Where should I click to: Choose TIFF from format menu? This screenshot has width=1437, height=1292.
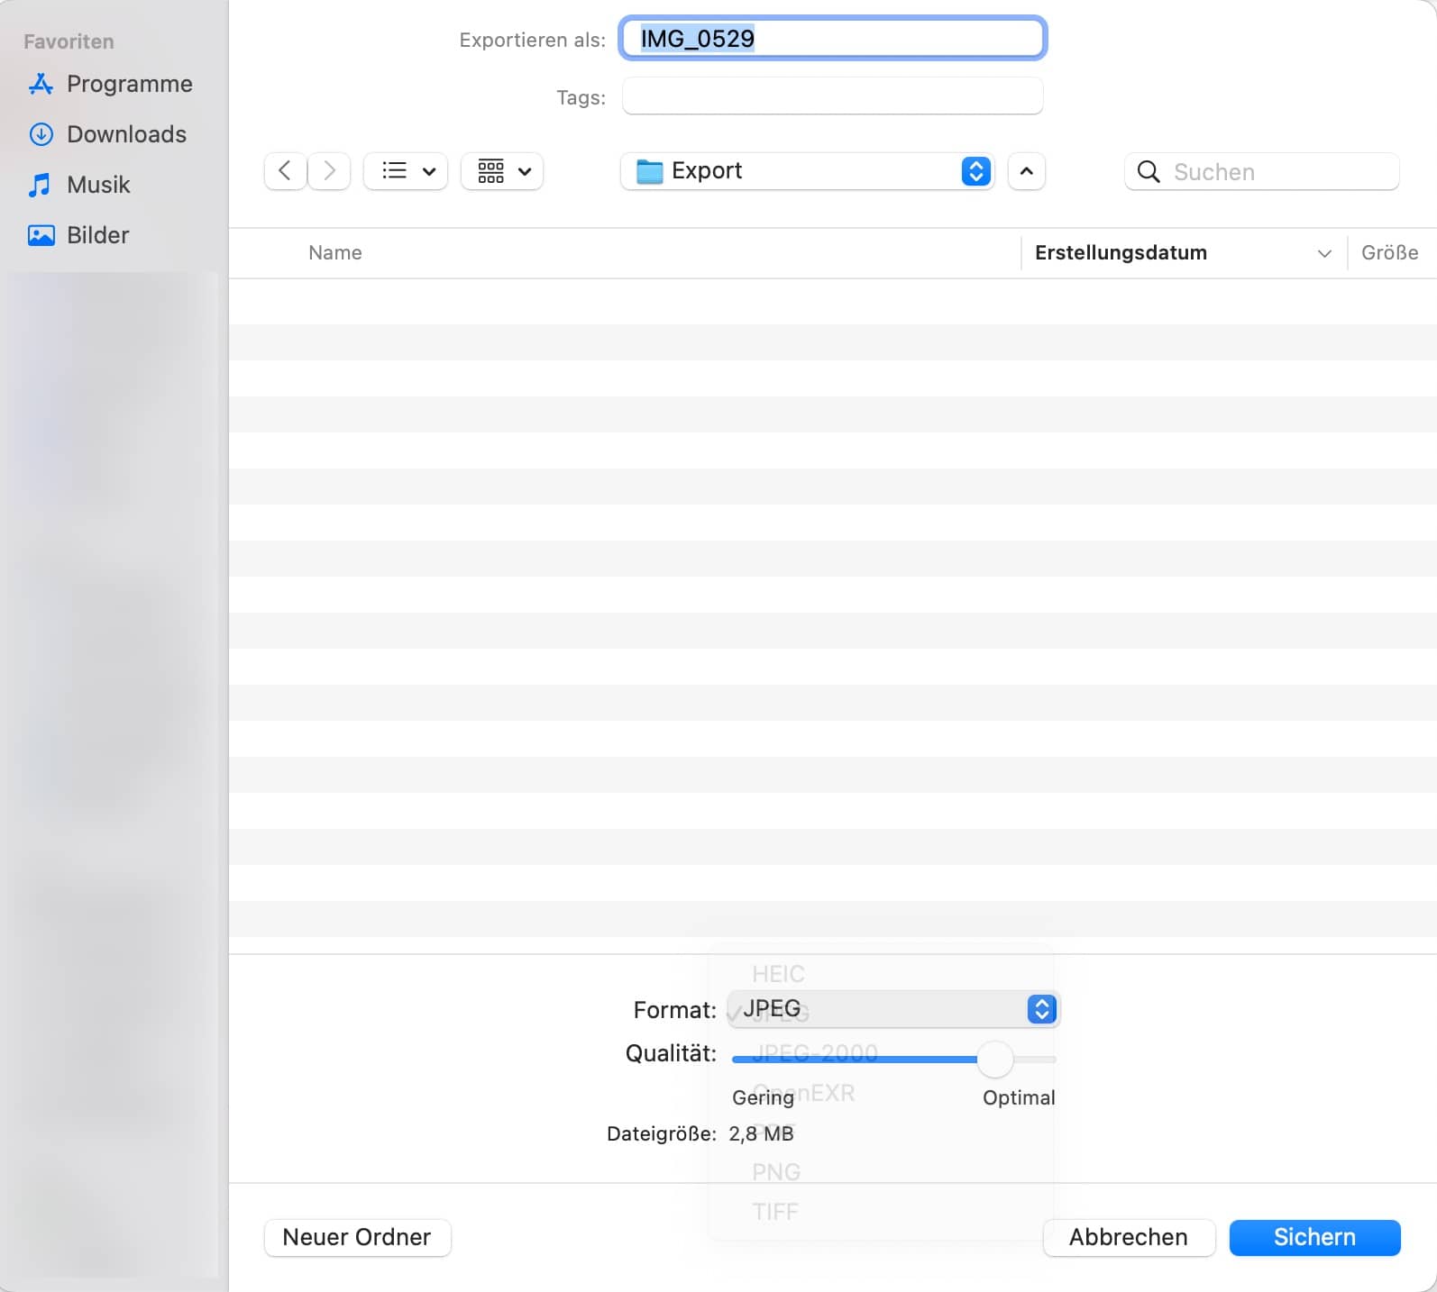775,1212
